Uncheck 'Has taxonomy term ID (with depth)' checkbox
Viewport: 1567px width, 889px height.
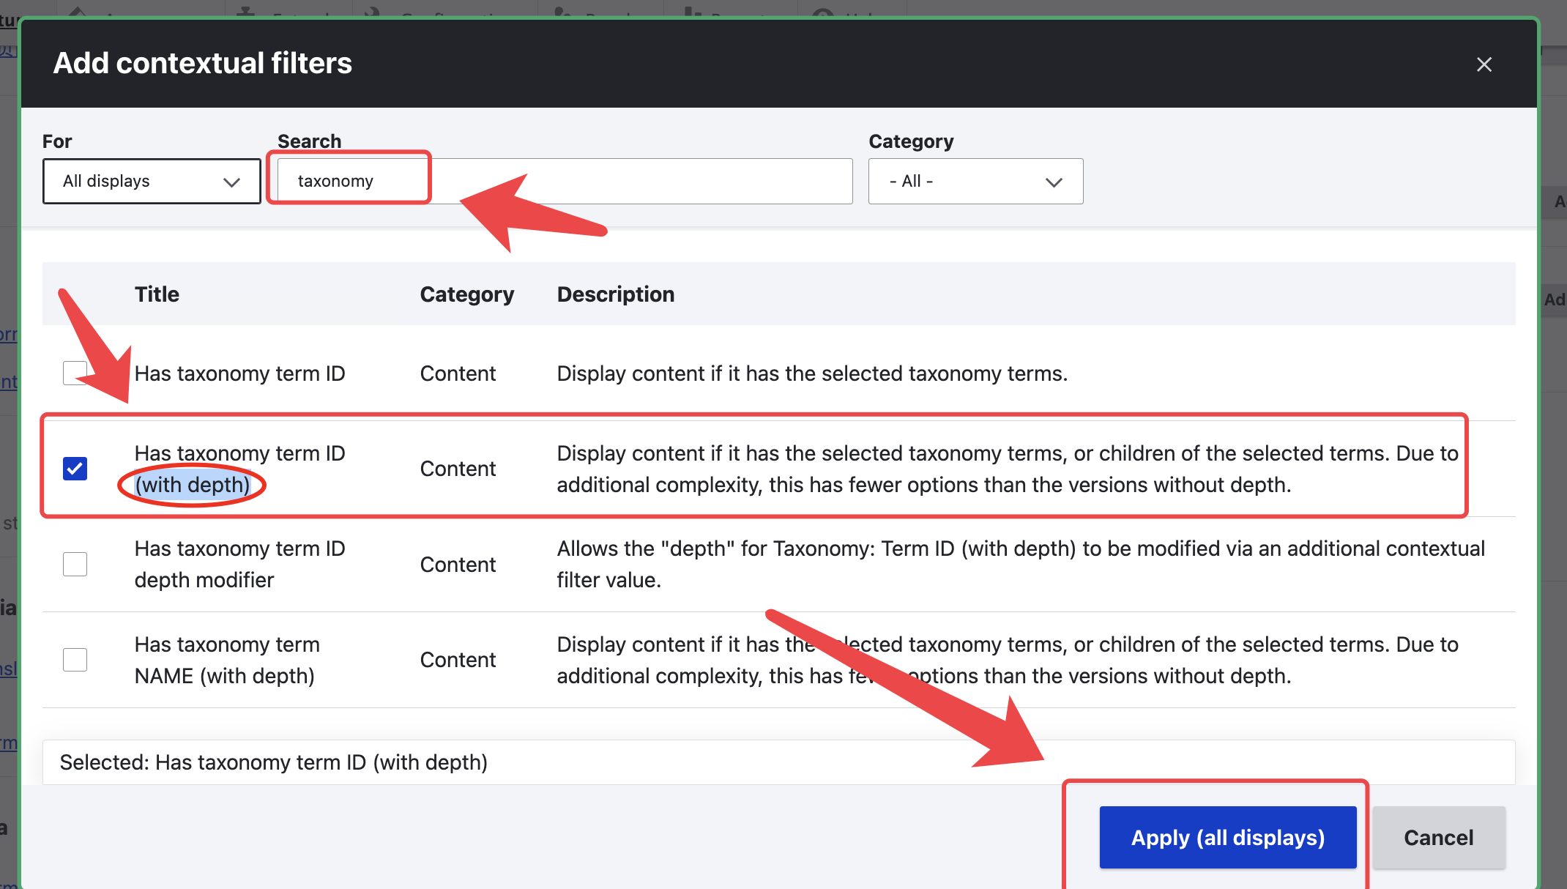(x=75, y=469)
